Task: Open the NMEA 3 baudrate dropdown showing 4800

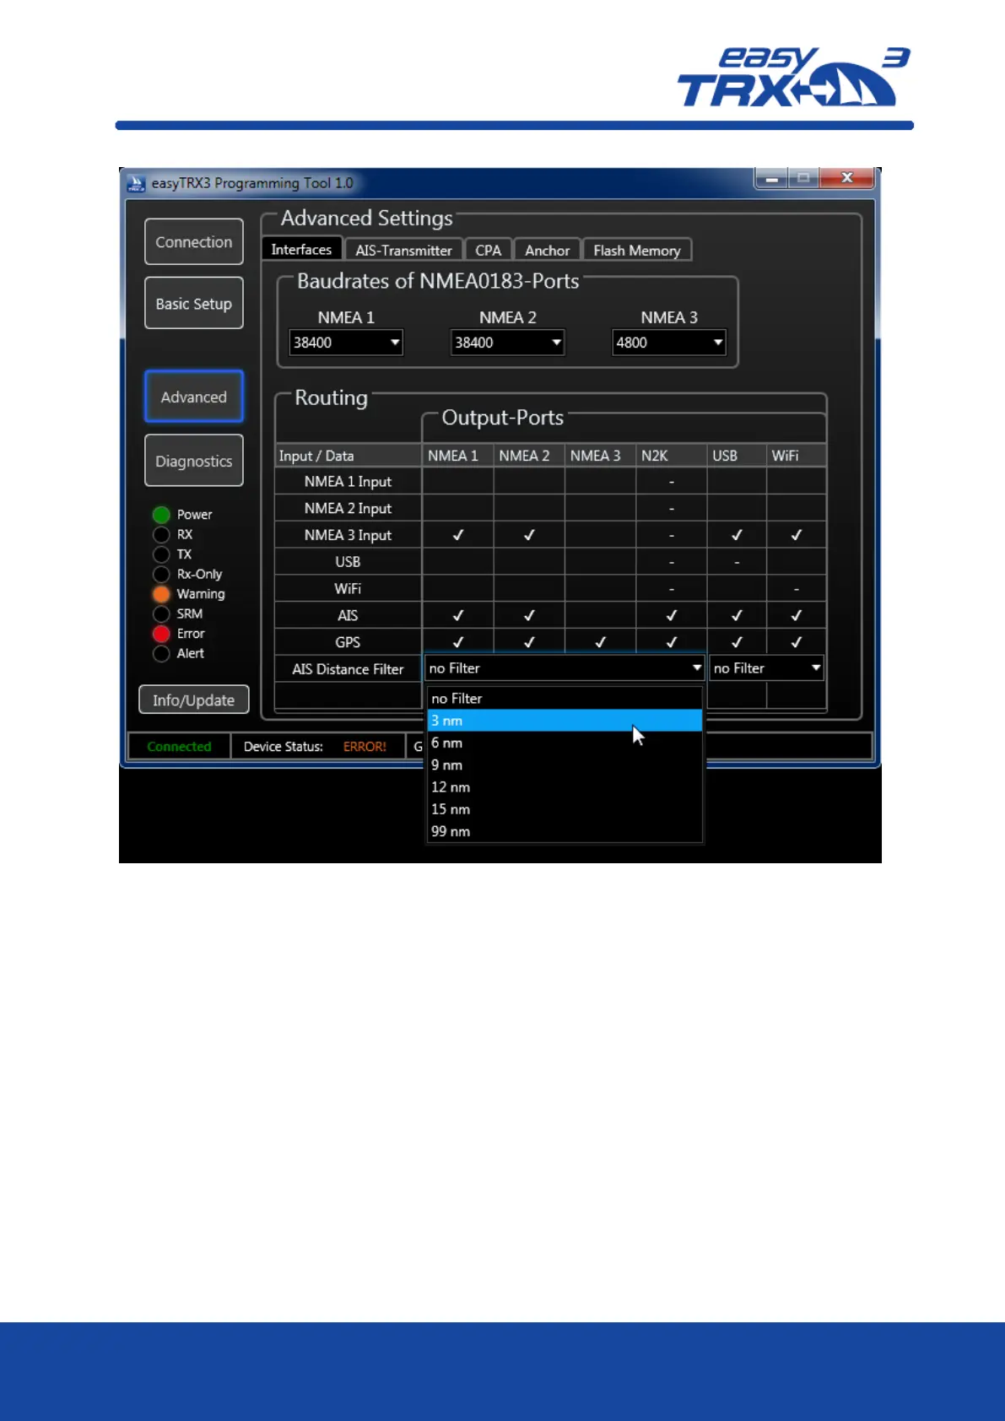Action: [x=669, y=343]
